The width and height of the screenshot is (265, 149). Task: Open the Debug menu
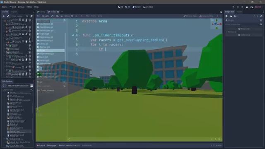(x=21, y=7)
